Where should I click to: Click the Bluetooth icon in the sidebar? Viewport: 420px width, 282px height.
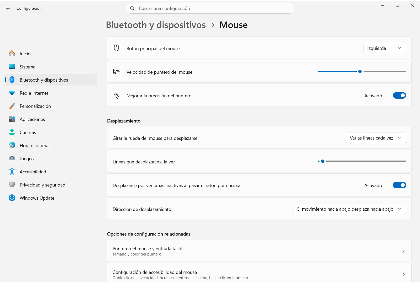point(12,80)
